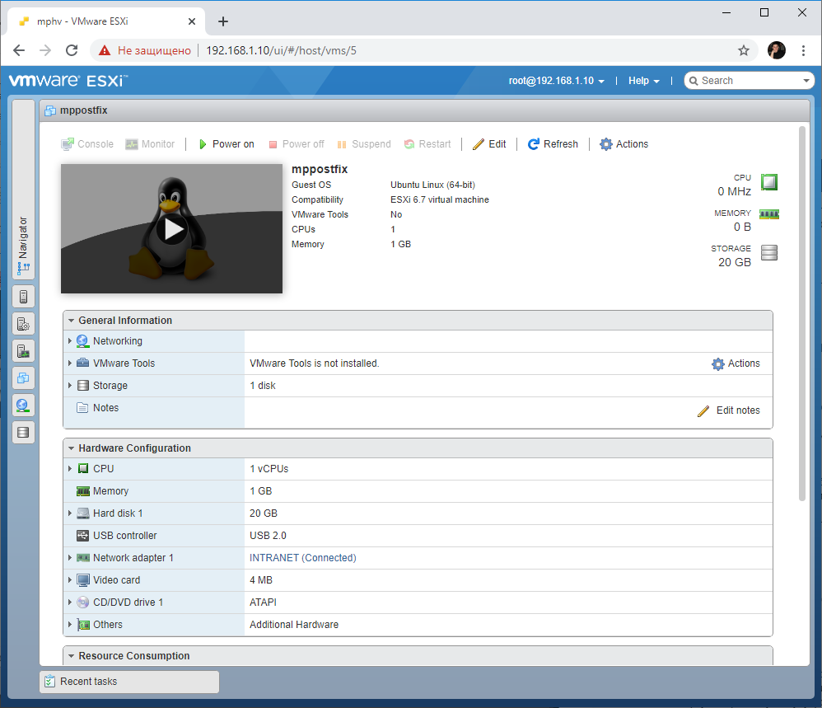Open the Manage icon in the left sidebar
The image size is (822, 708).
[23, 324]
